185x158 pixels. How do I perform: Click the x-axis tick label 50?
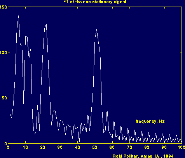pos(95,147)
